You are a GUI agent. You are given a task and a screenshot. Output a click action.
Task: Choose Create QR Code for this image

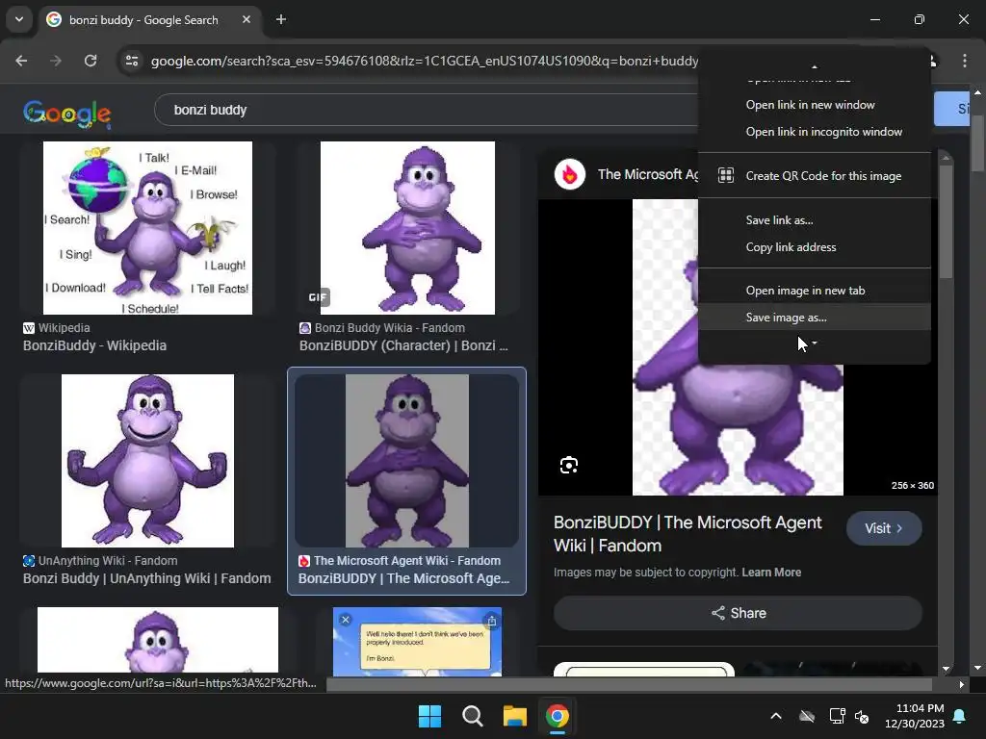(815, 176)
